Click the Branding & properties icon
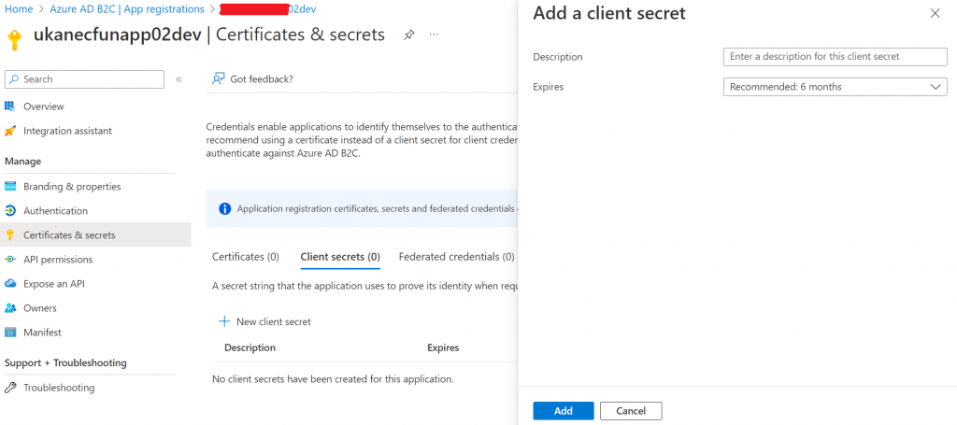 click(10, 187)
